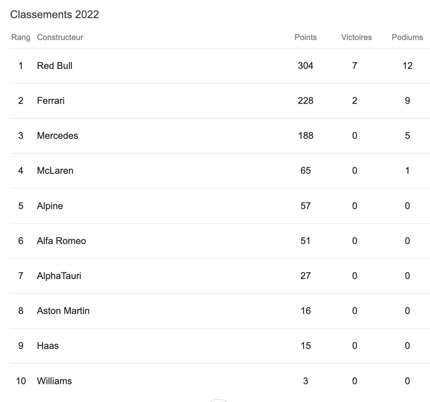Click the Rang column header

click(21, 37)
